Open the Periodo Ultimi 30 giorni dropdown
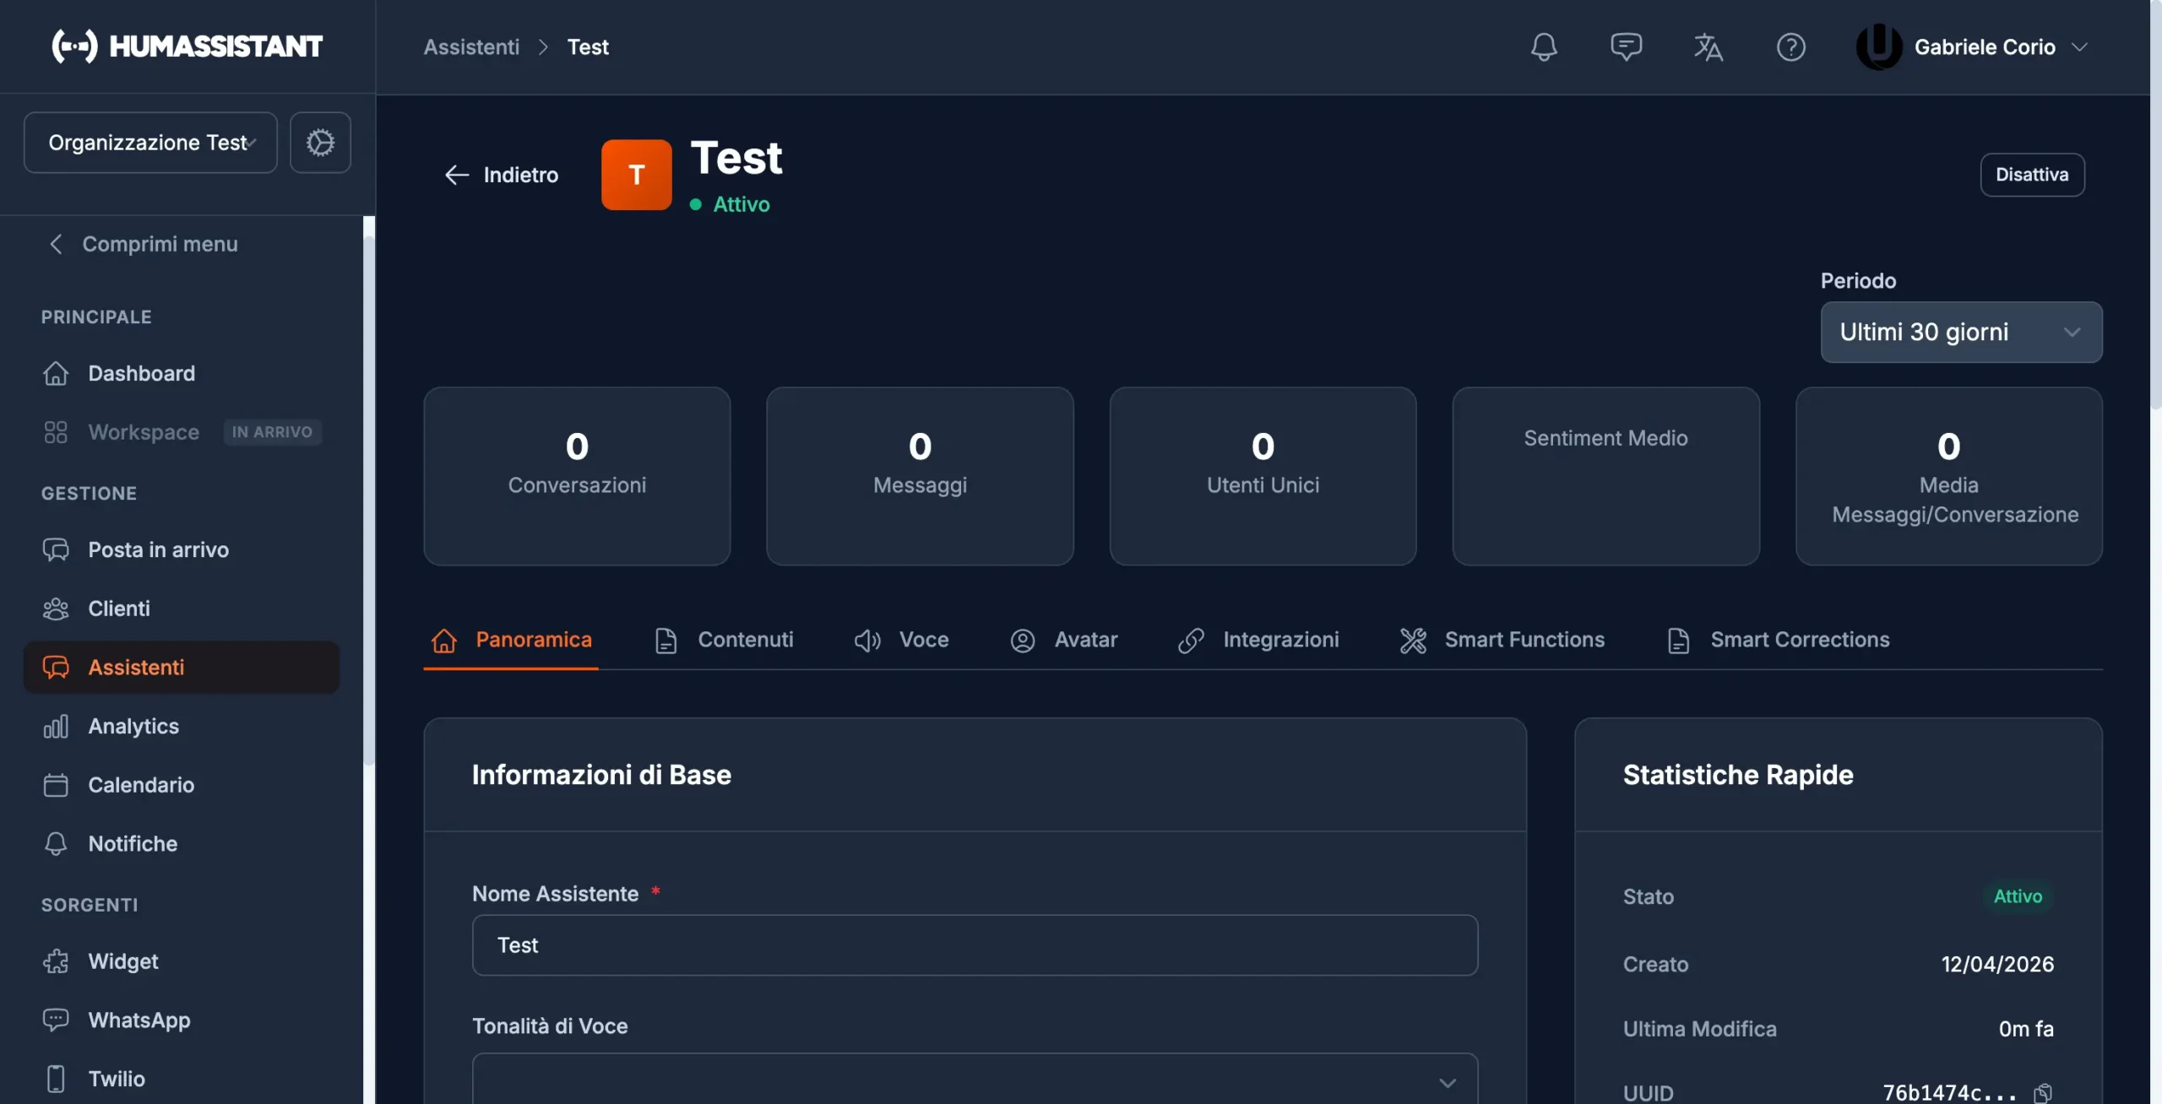The width and height of the screenshot is (2162, 1104). pos(1960,332)
